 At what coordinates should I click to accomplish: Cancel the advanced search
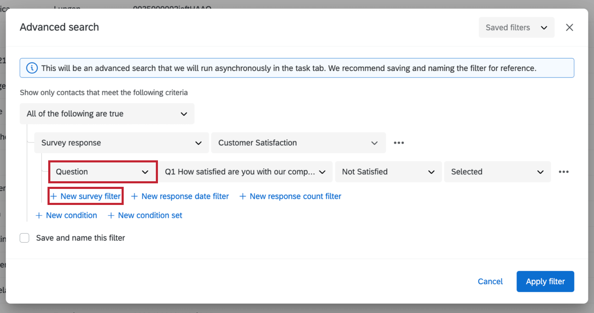click(x=490, y=282)
